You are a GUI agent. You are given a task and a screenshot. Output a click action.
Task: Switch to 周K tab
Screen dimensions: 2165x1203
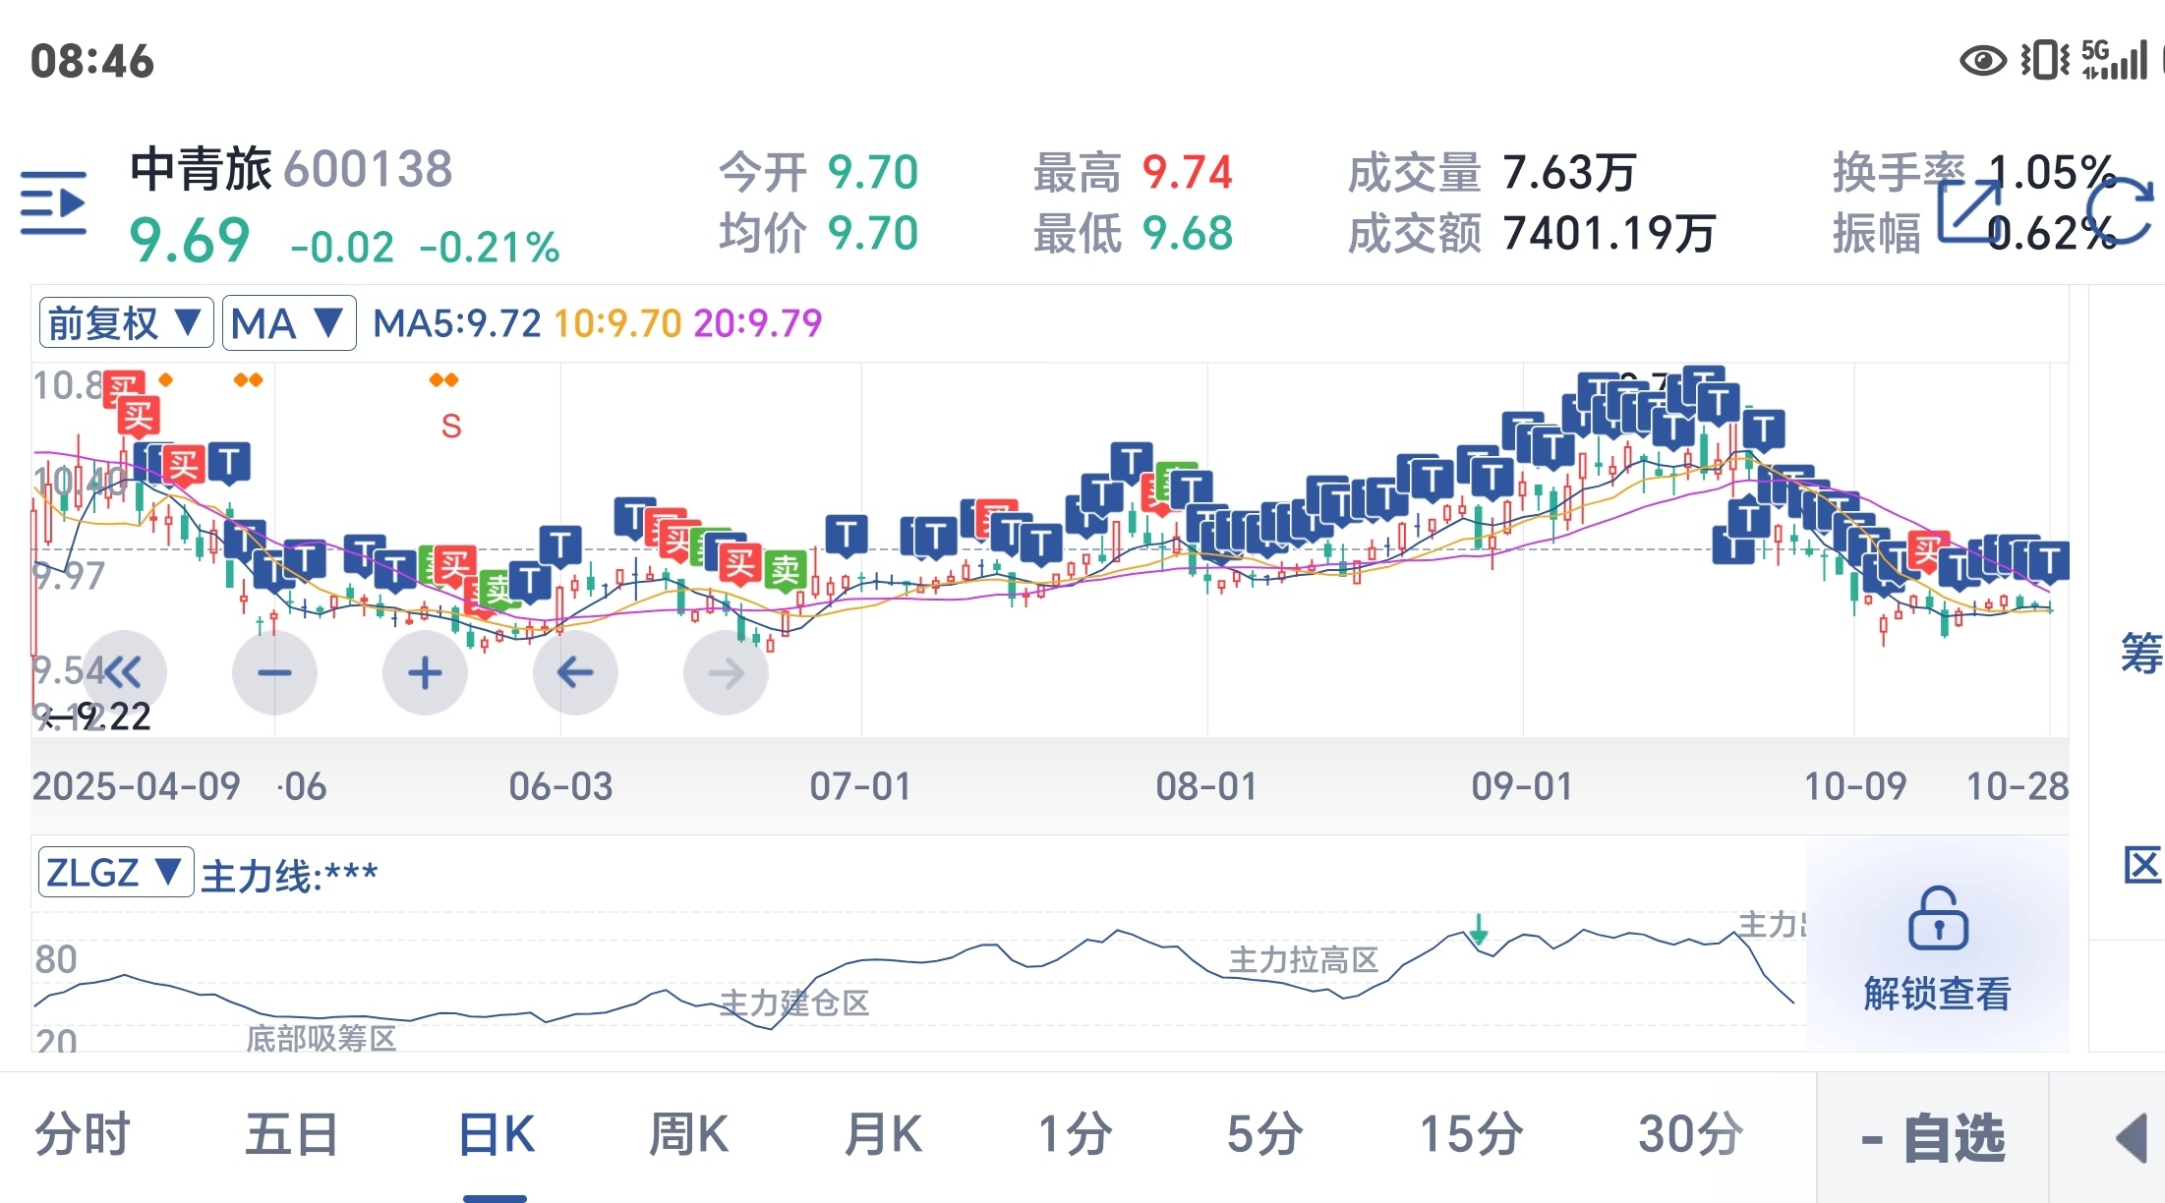(688, 1135)
